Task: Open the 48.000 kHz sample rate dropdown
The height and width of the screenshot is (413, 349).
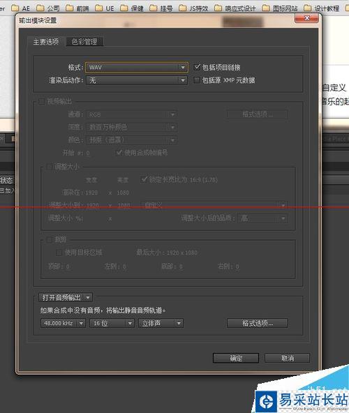Action: [x=63, y=323]
